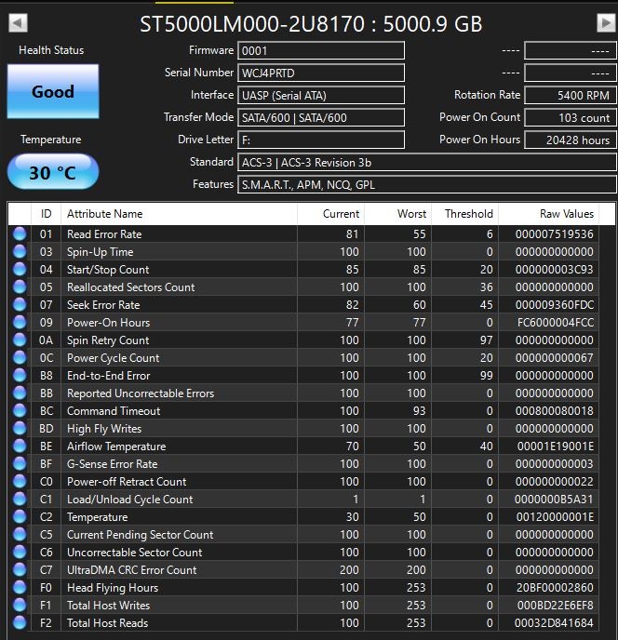Screen dimensions: 618x640
Task: Click the Threshold column header
Action: [x=468, y=214]
